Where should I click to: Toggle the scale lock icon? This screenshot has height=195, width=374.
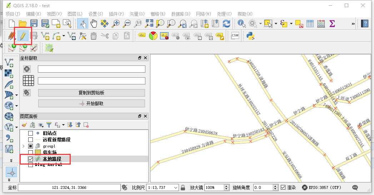point(183,187)
